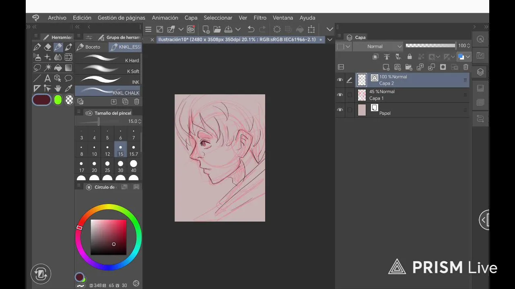515x289 pixels.
Task: Tick the checkbox next to Papel layer
Action: pyautogui.click(x=350, y=110)
